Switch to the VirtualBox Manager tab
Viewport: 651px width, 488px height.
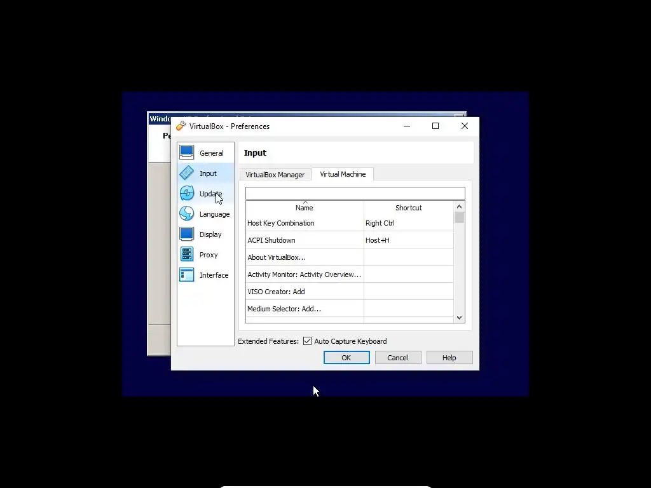275,175
